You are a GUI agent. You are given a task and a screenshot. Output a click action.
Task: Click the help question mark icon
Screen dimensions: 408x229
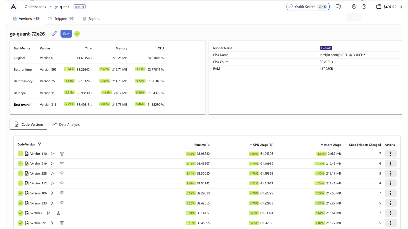point(364,7)
